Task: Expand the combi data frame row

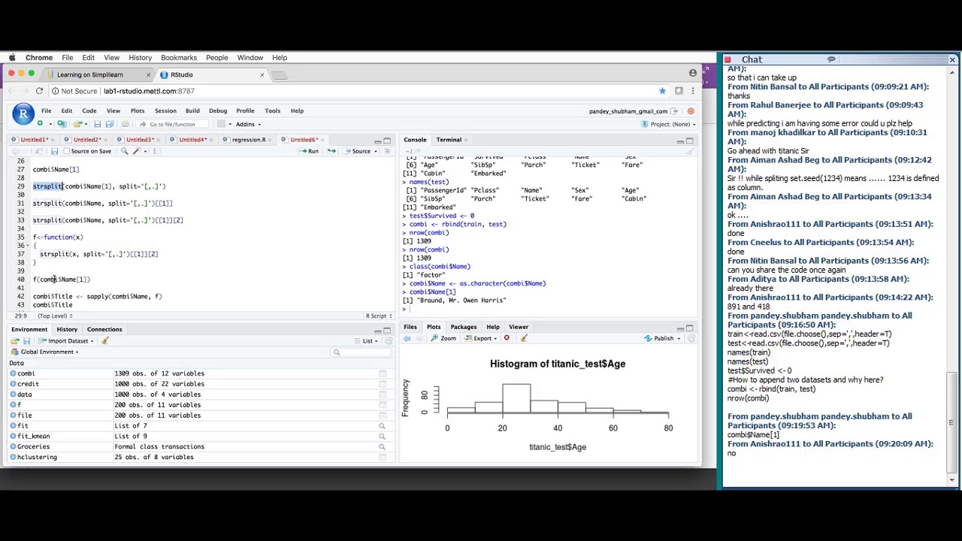Action: pos(13,373)
